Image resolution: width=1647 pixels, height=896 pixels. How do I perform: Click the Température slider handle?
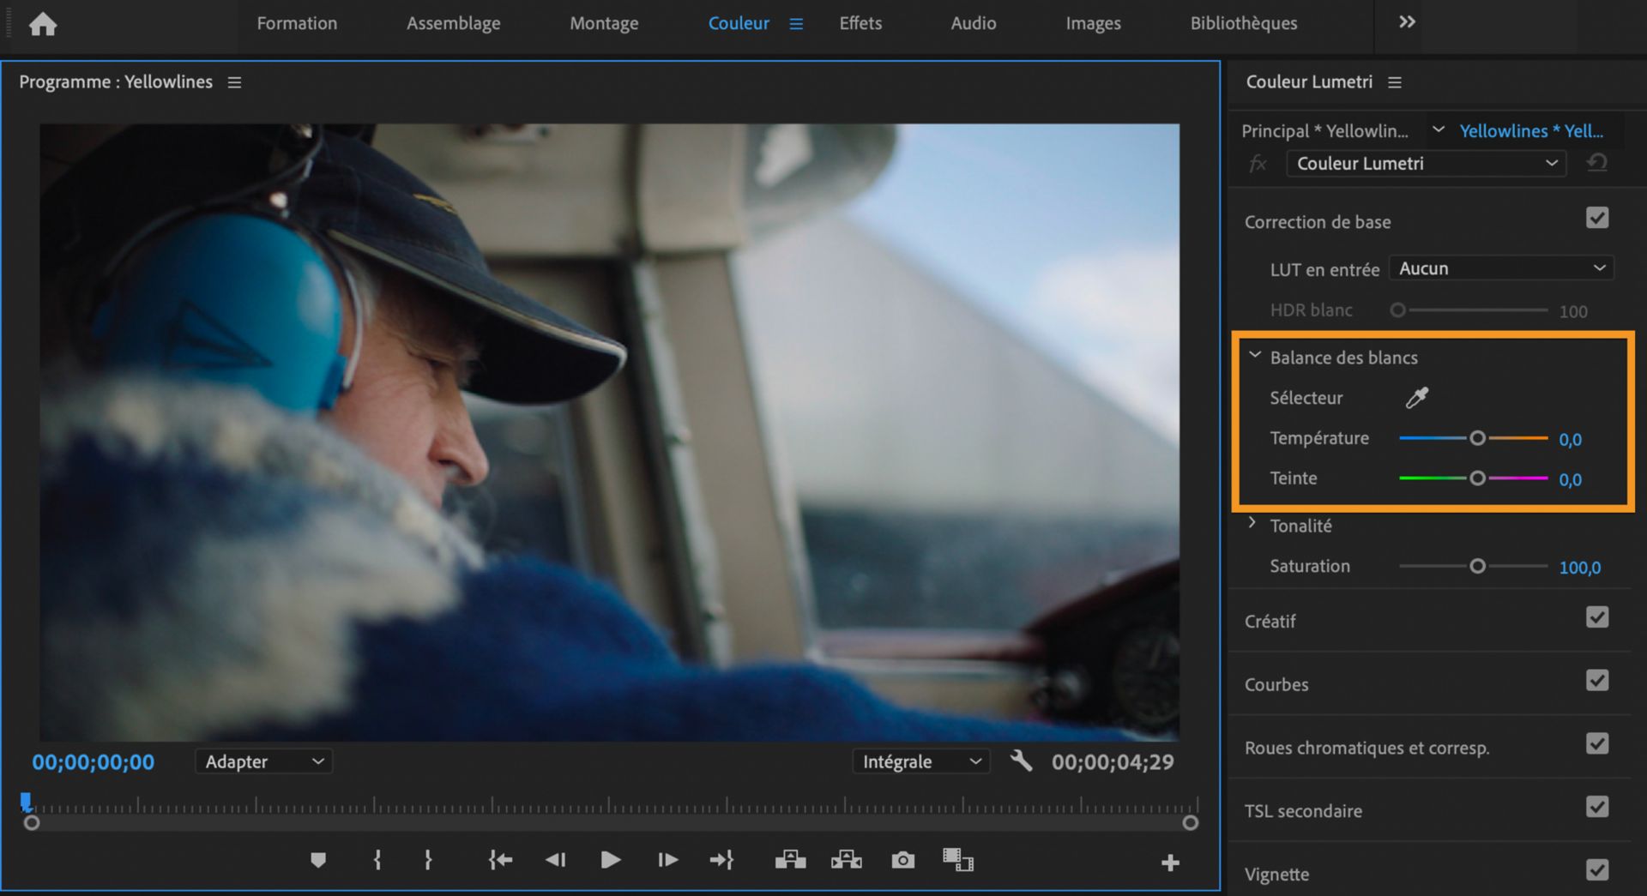[x=1477, y=438]
